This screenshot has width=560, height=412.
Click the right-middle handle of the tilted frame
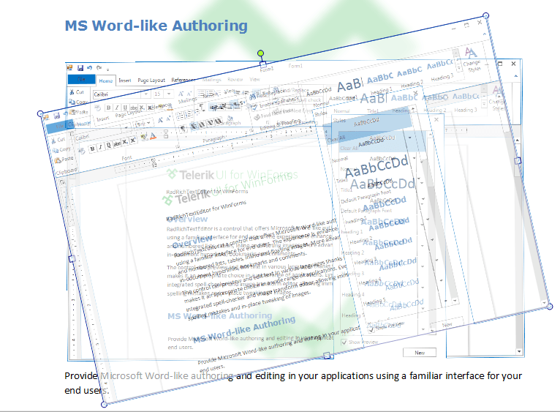[518, 161]
